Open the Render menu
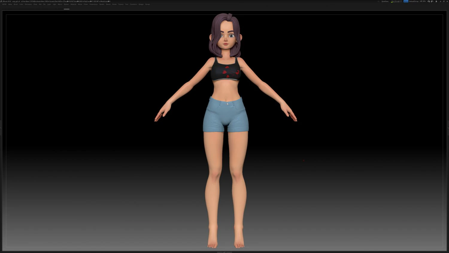Screen dimensions: 449x253 tap(102, 4)
